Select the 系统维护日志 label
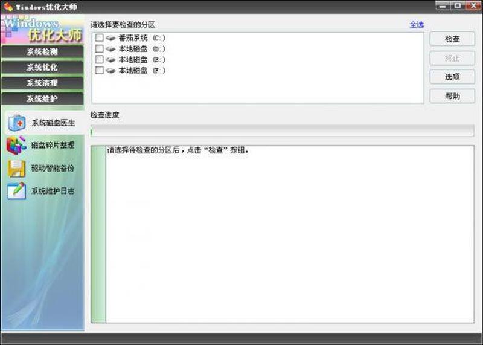Screen dimensions: 483x345 pos(53,191)
